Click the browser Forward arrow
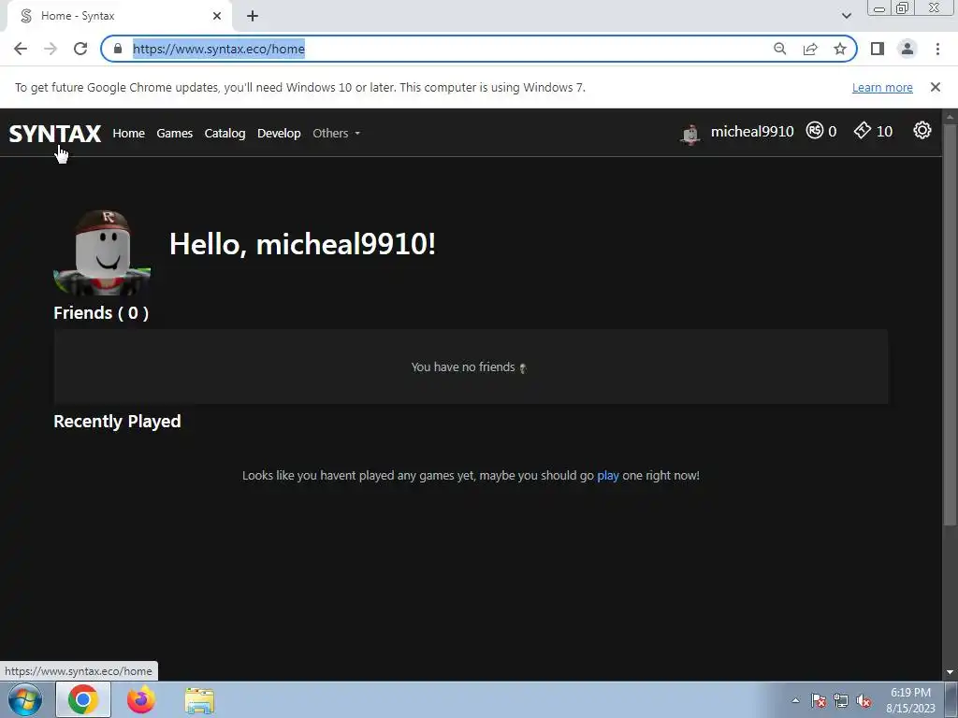This screenshot has width=958, height=718. (51, 49)
